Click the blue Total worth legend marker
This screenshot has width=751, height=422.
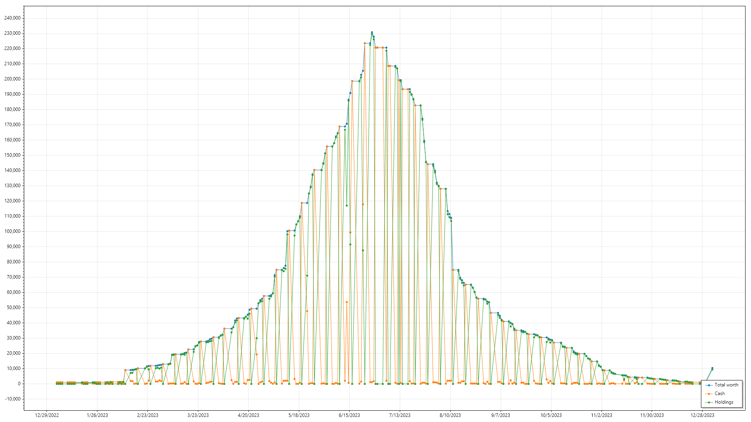tap(709, 385)
